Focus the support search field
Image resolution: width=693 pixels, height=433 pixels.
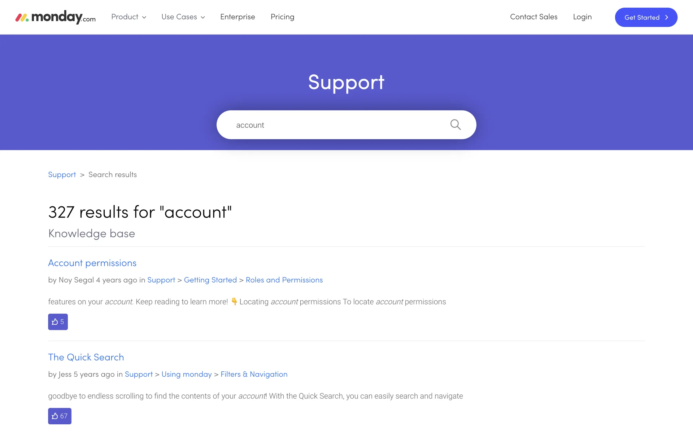pyautogui.click(x=336, y=125)
